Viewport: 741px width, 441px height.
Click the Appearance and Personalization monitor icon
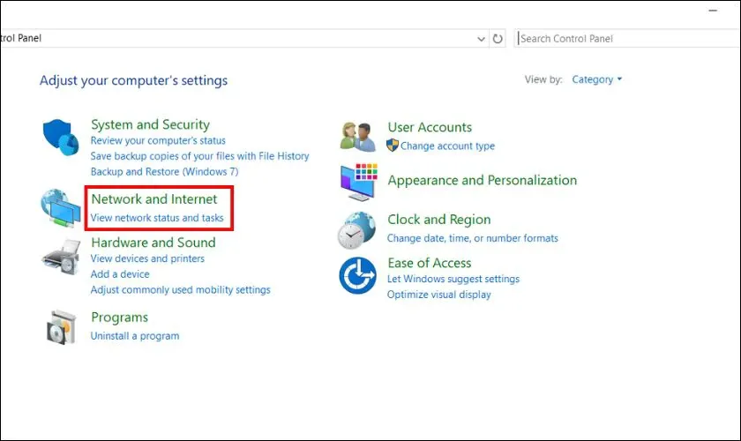coord(358,182)
